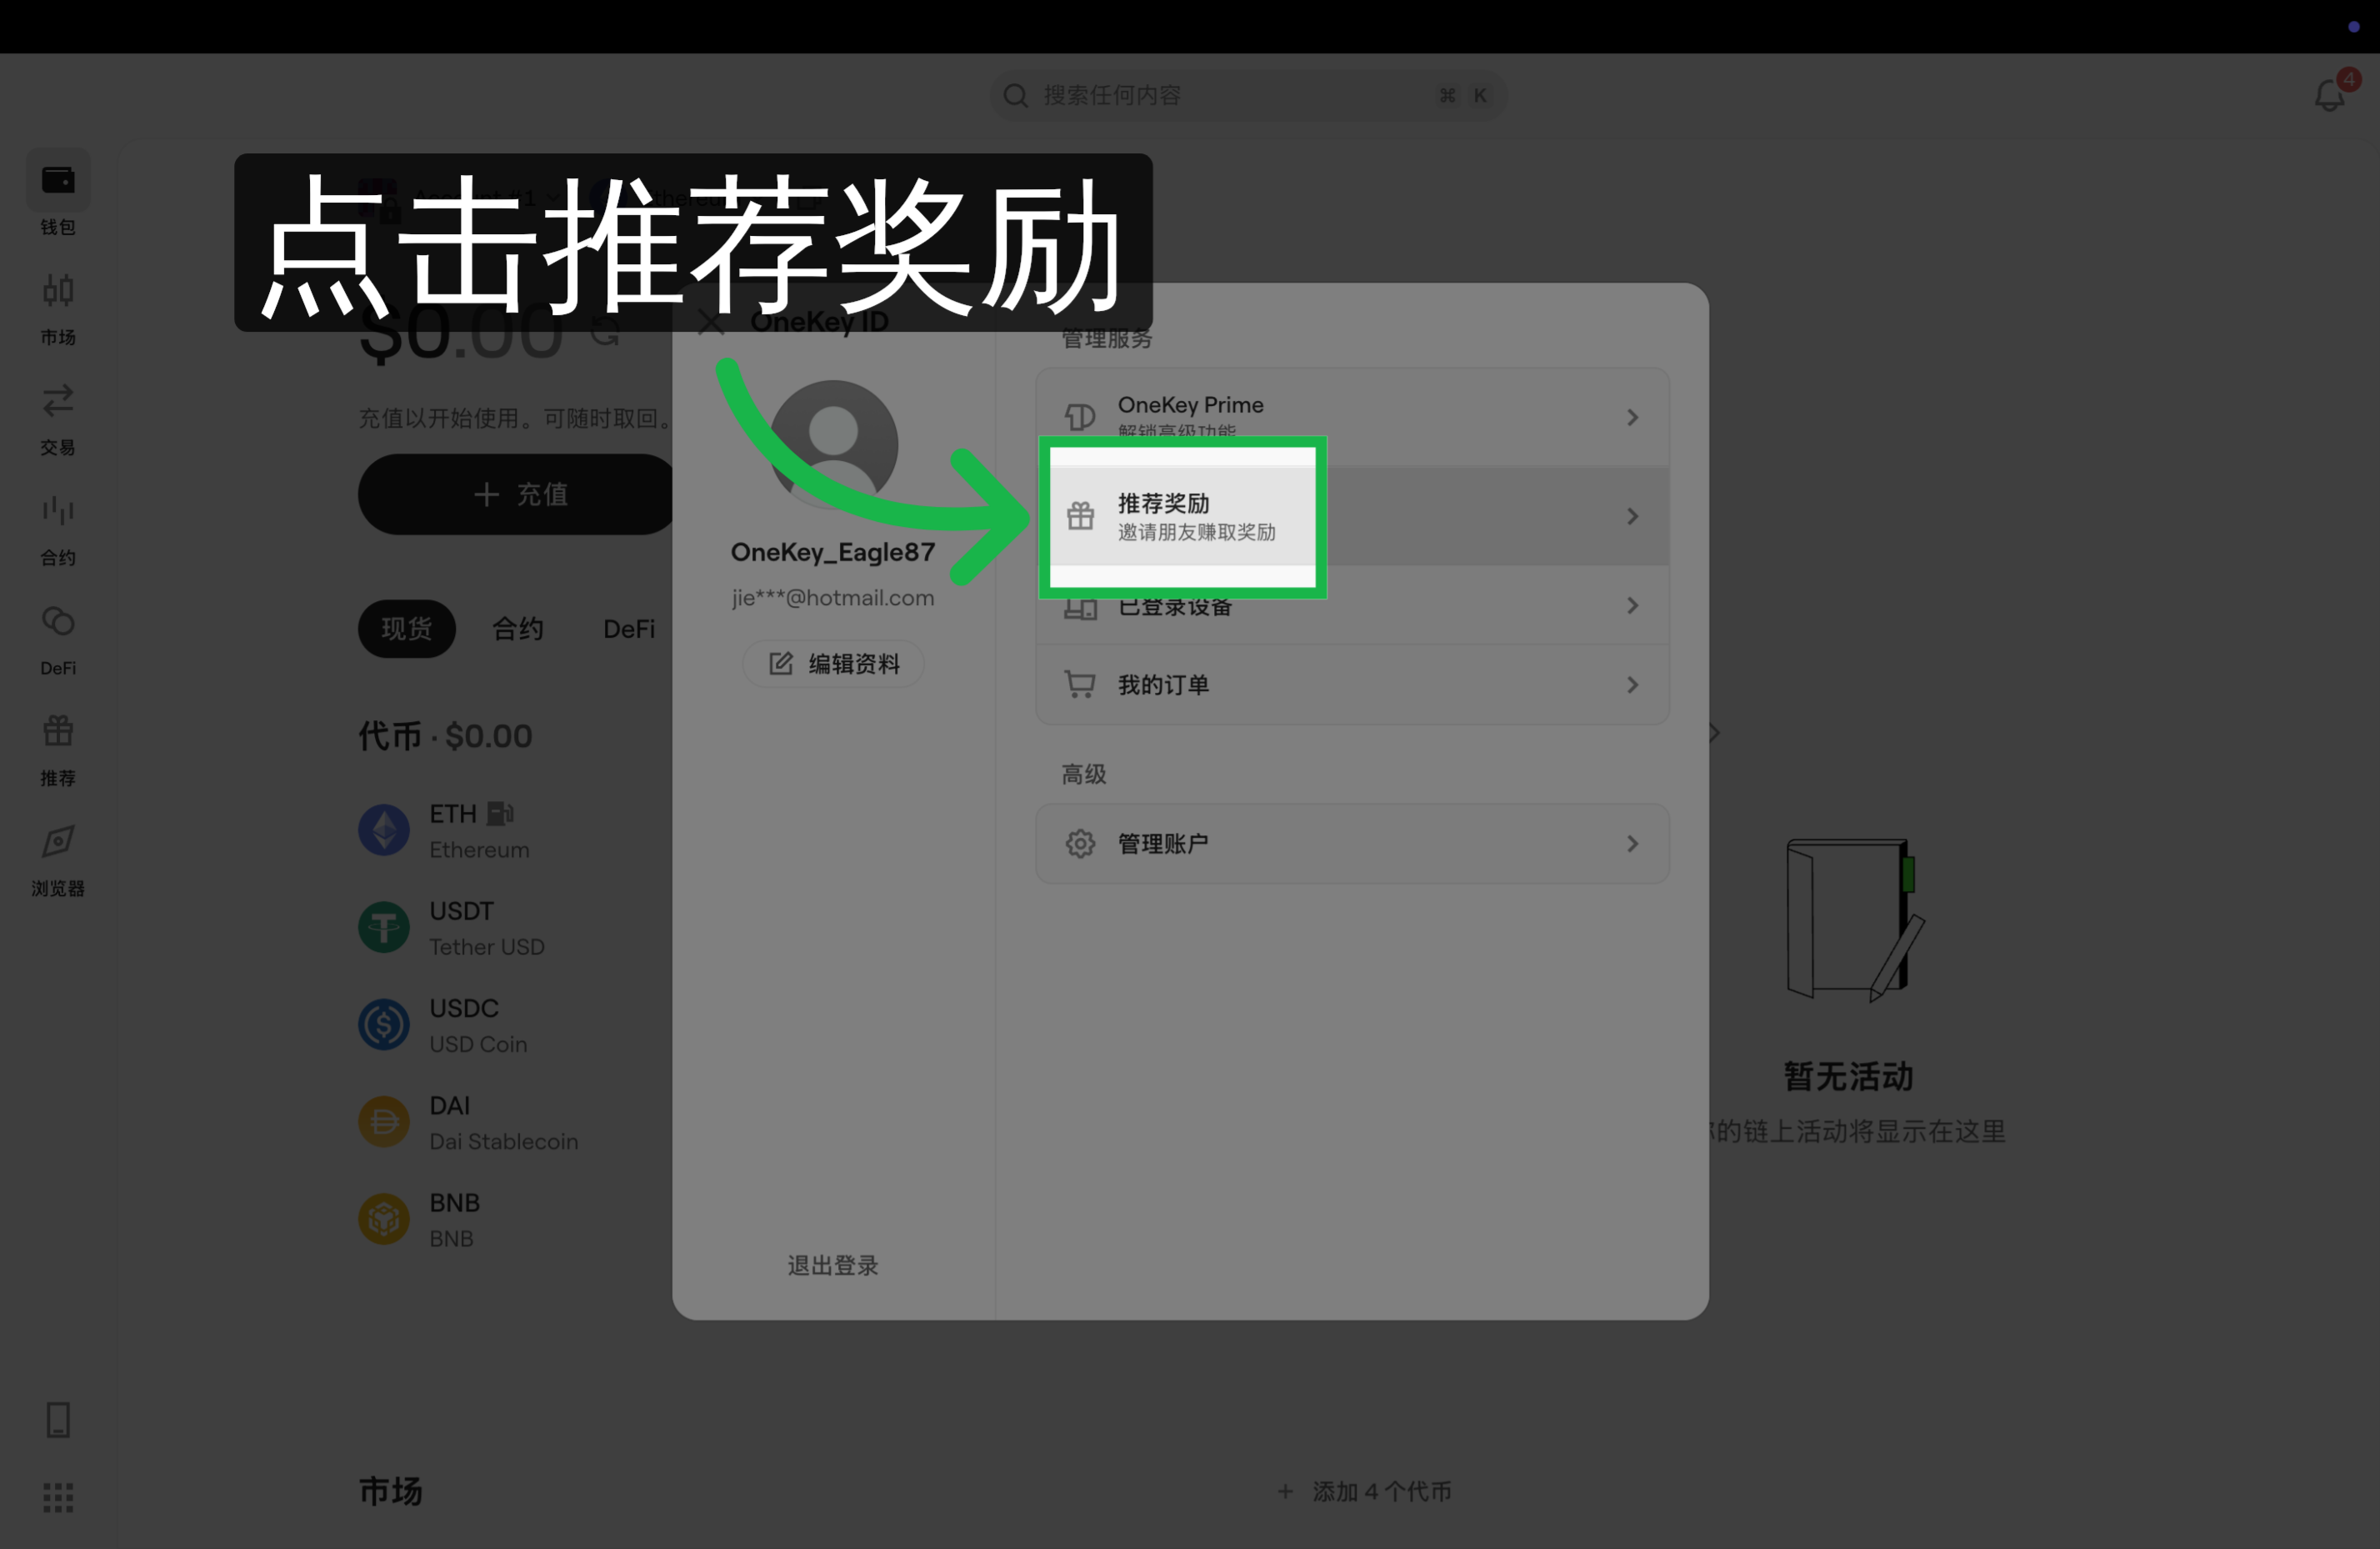Click the USD Coin label
This screenshot has height=1549, width=2380.
pos(478,1044)
